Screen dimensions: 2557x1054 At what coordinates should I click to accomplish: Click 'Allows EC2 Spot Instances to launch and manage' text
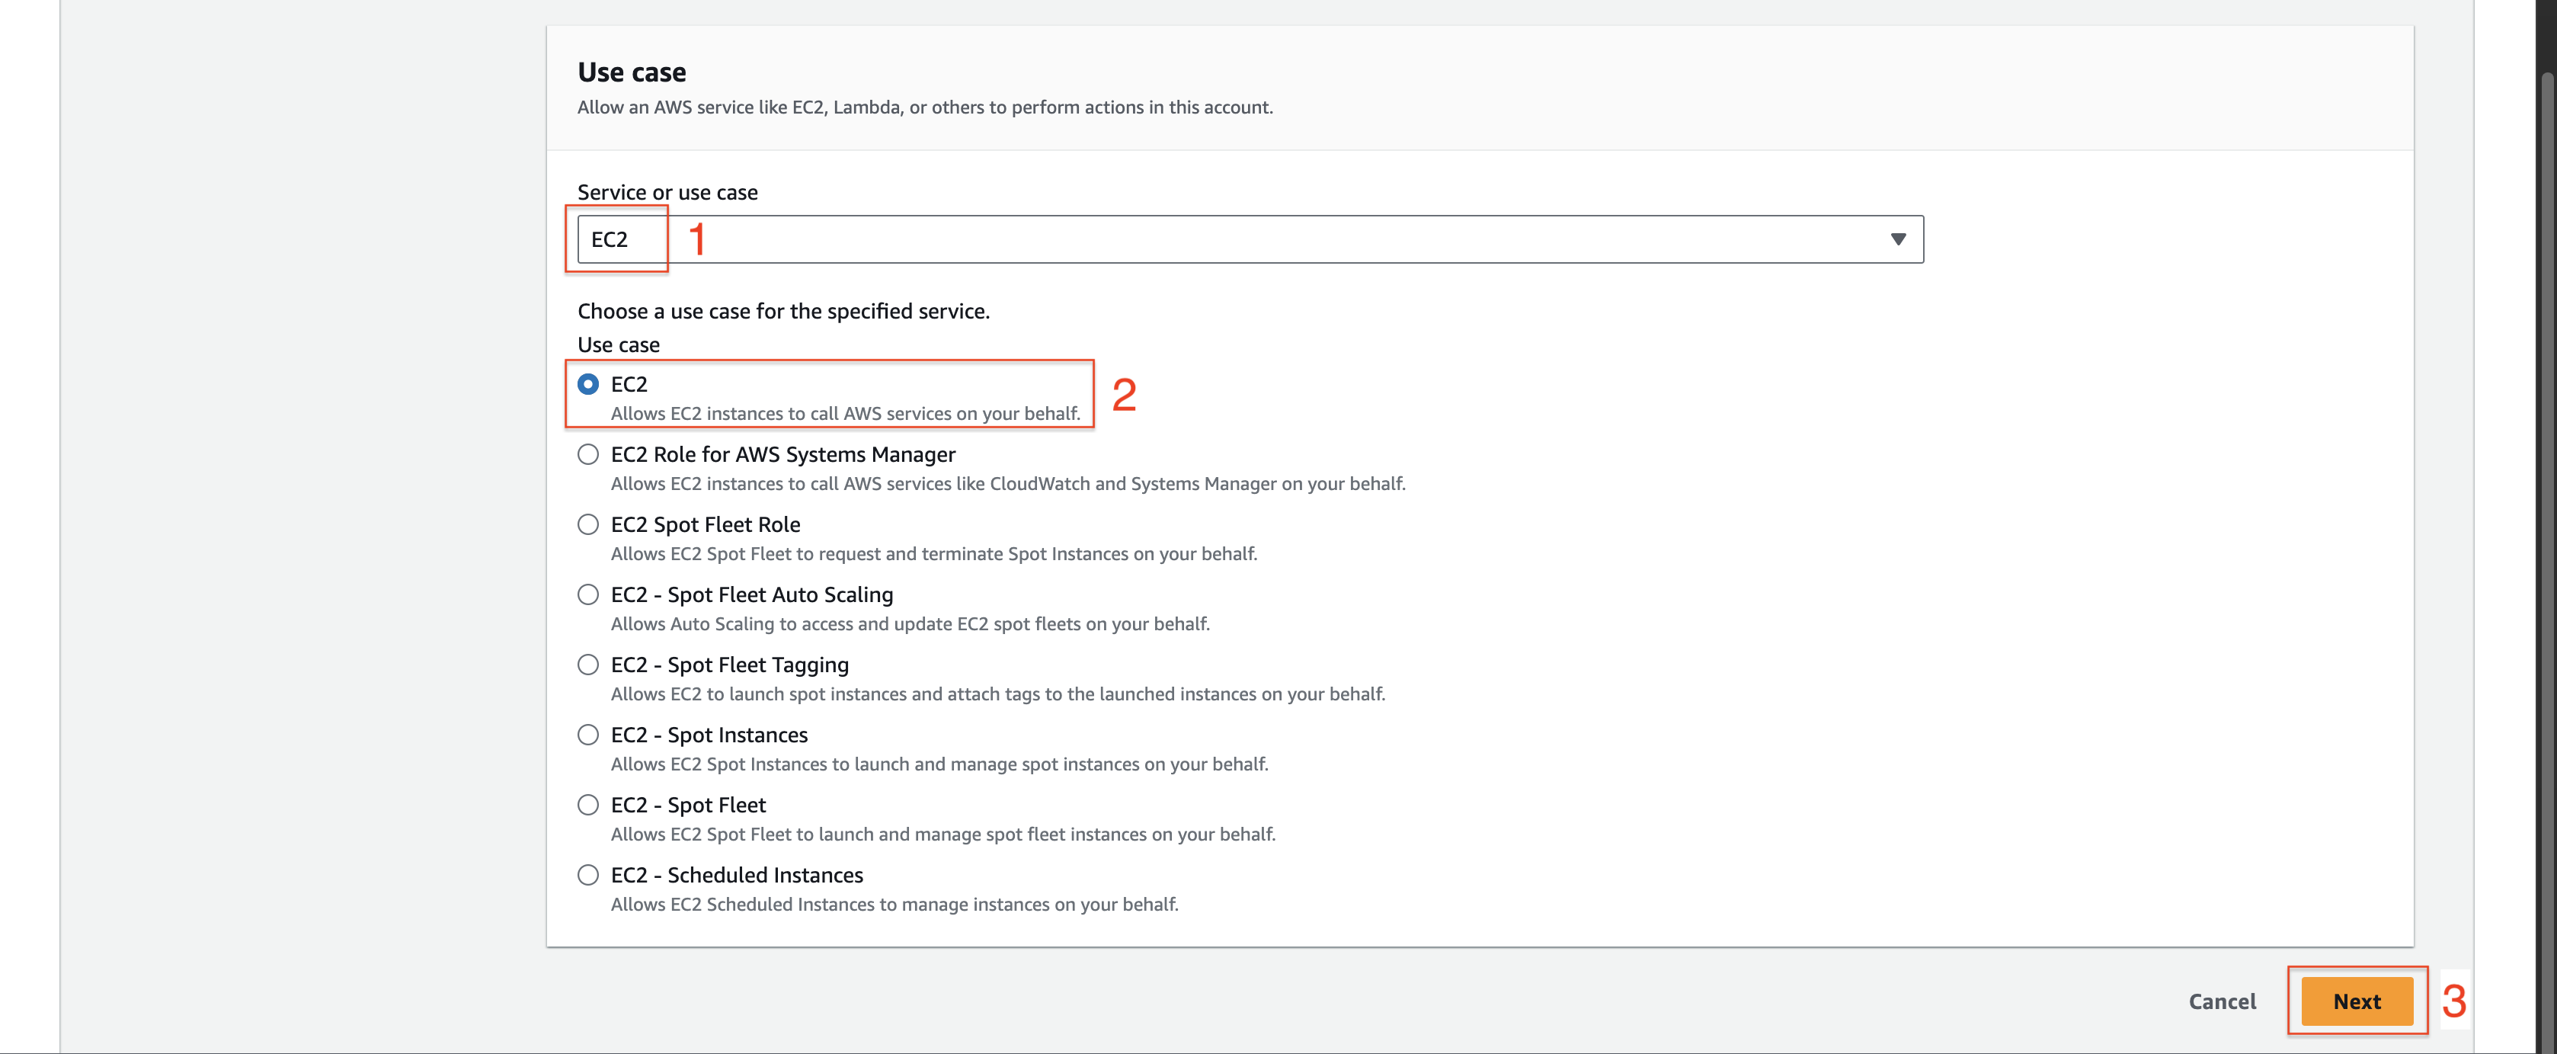click(x=939, y=764)
